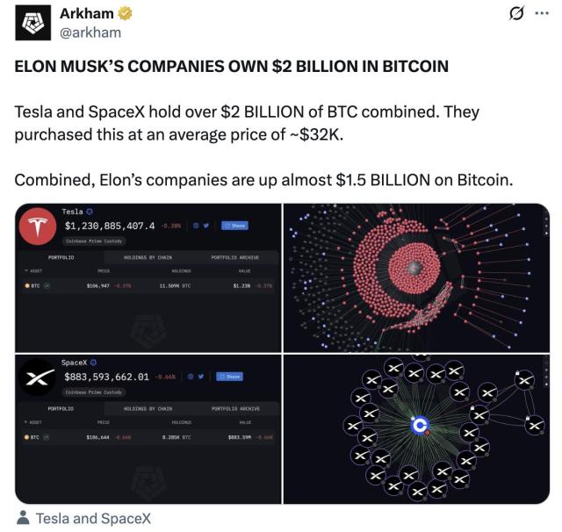The height and width of the screenshot is (532, 562).
Task: Click the Twitter bird icon beside Tesla value
Action: [x=206, y=226]
